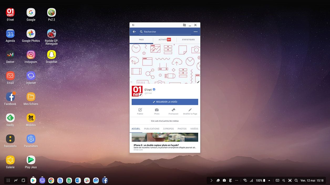Launch the franceinfo app
The width and height of the screenshot is (330, 185).
tap(10, 139)
